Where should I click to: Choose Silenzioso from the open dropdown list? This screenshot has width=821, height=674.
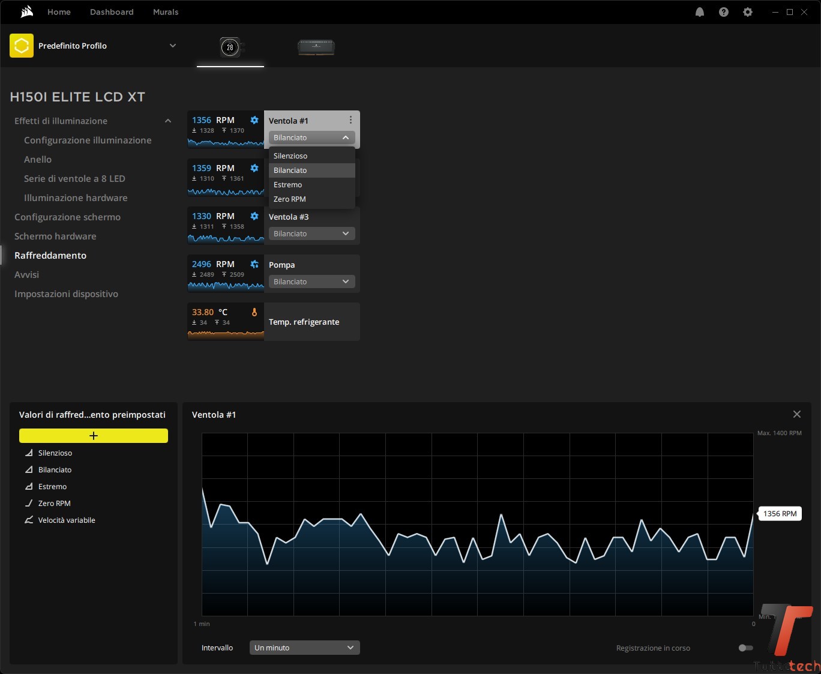290,156
